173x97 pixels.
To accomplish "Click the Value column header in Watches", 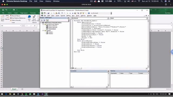I will coord(124,73).
